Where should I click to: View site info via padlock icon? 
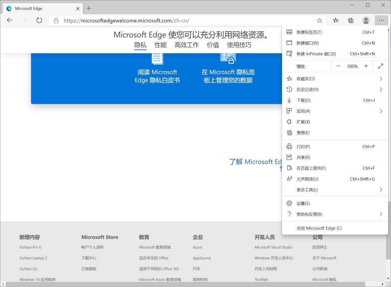(x=56, y=20)
